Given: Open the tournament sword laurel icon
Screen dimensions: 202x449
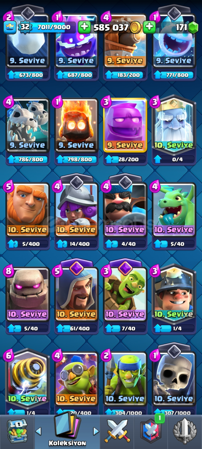Looking at the screenshot, I should [x=185, y=432].
